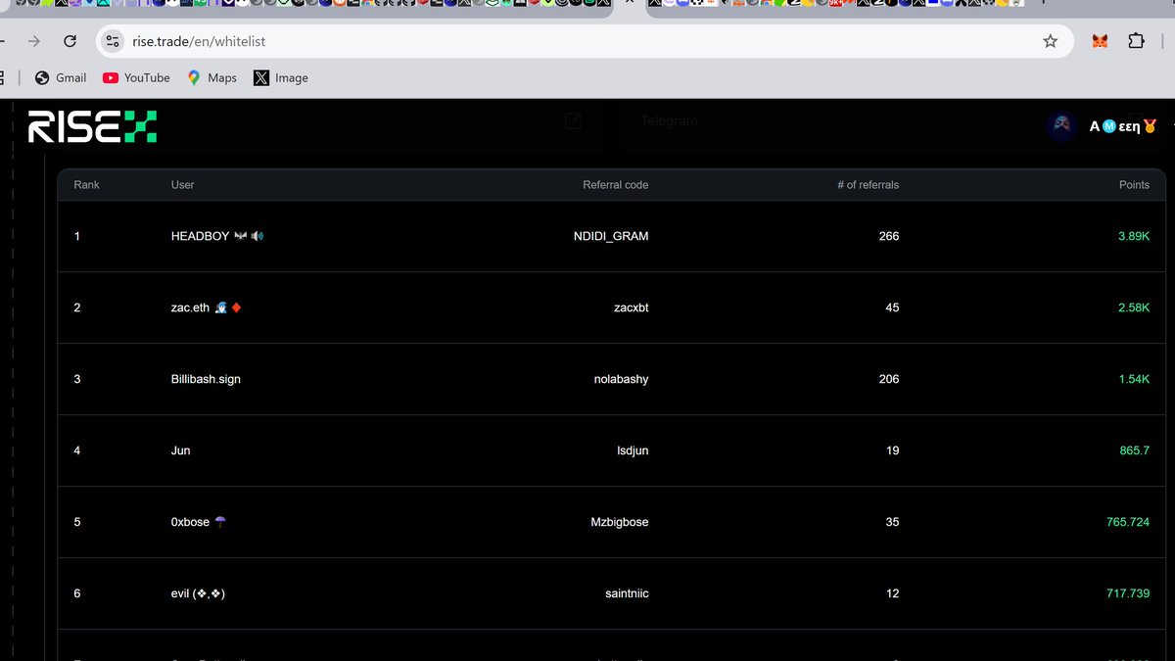1175x661 pixels.
Task: Click the Rank column header
Action: tap(86, 185)
